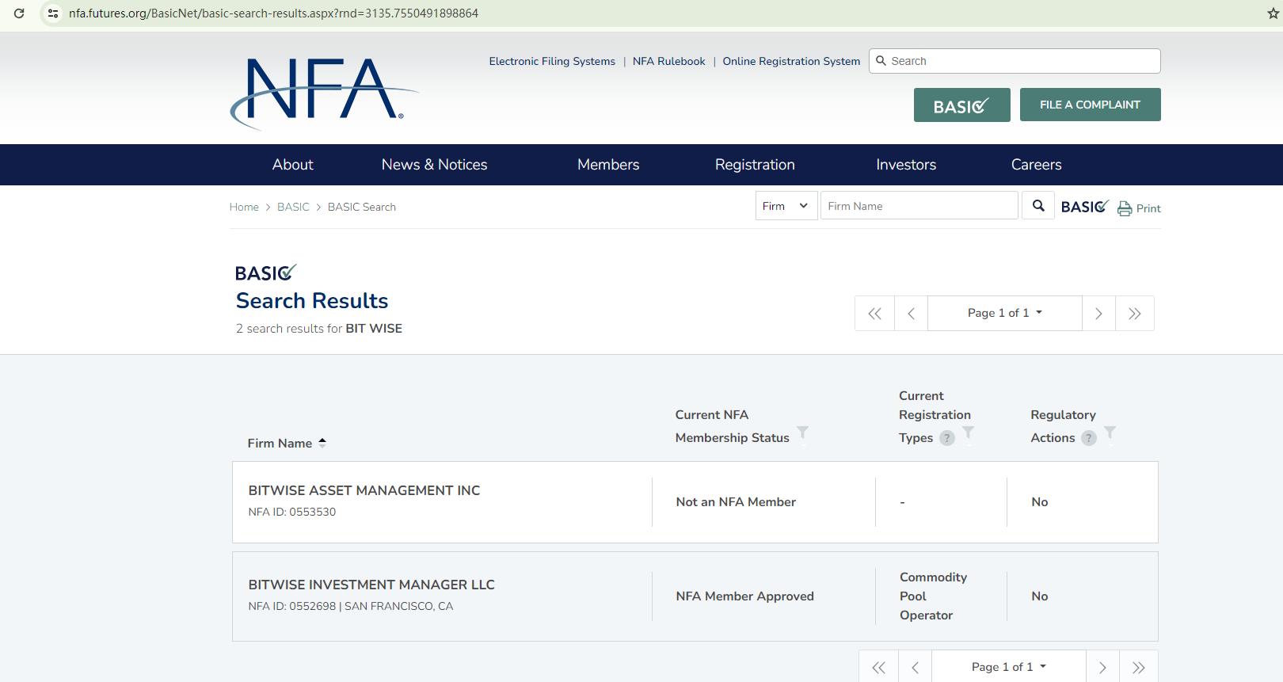Click the BASIC logo next to Print
This screenshot has height=682, width=1283.
tap(1085, 207)
